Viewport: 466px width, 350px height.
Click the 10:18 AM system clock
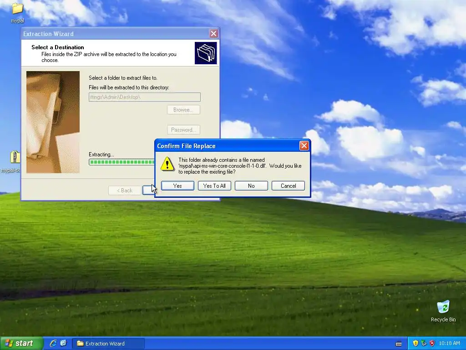449,343
